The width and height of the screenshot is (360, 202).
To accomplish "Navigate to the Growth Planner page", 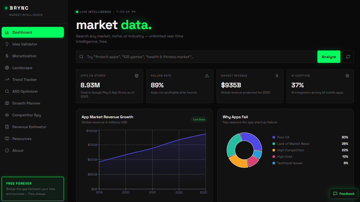I will 26,103.
